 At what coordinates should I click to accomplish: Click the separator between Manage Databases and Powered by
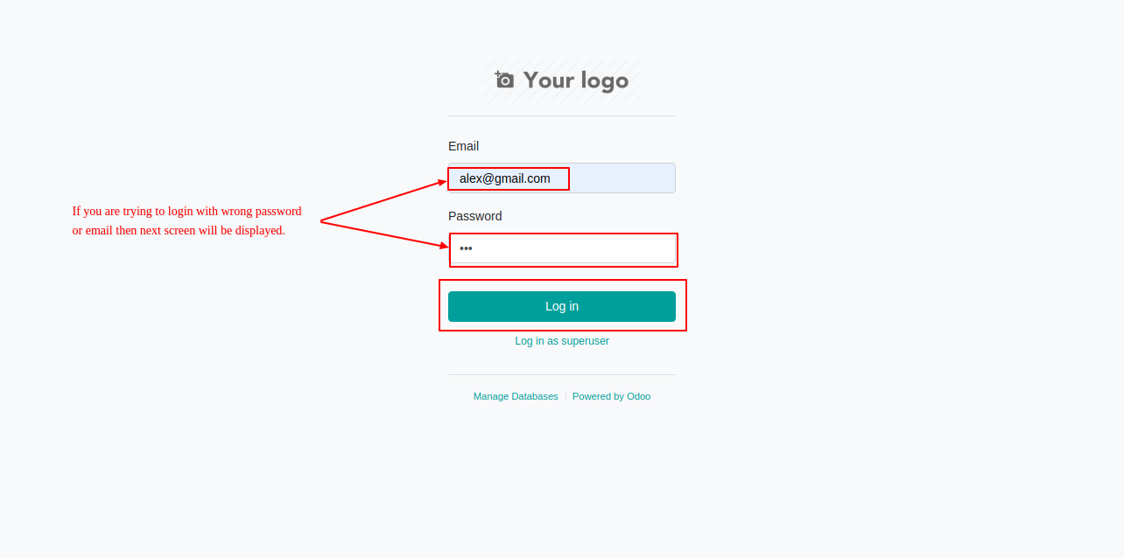pyautogui.click(x=566, y=396)
